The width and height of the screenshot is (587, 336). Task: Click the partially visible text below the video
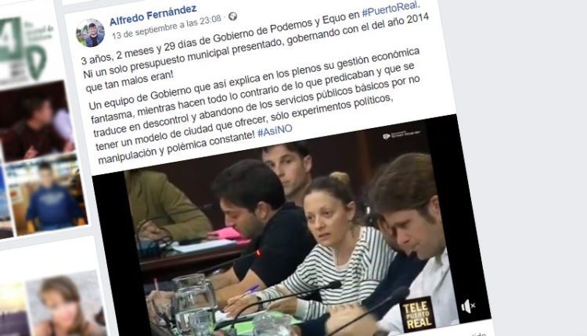(480, 334)
